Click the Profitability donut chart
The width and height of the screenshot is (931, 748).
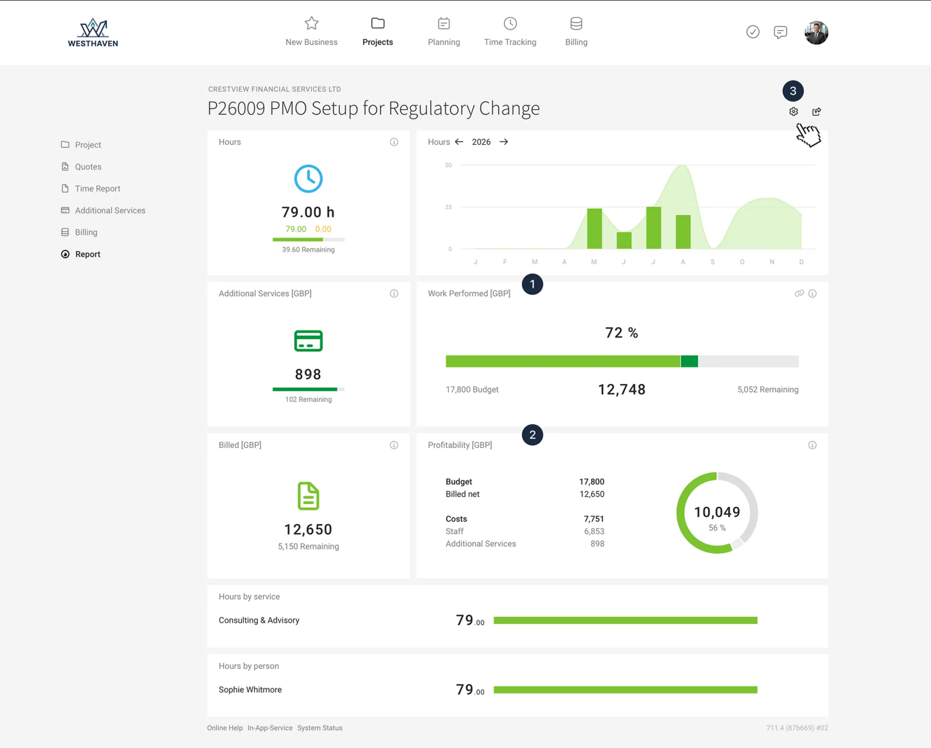tap(717, 513)
